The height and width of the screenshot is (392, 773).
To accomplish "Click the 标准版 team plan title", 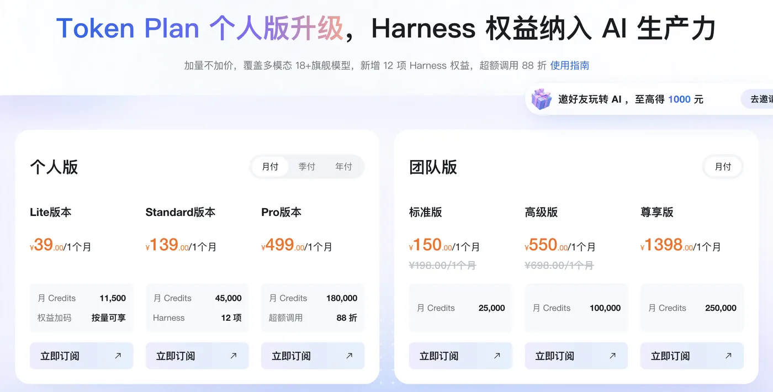I will click(426, 213).
